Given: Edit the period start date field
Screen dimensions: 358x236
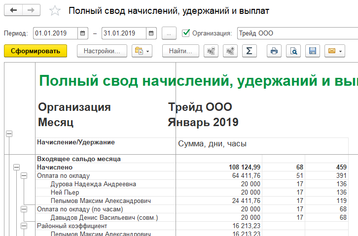Looking at the screenshot, I should (56, 34).
